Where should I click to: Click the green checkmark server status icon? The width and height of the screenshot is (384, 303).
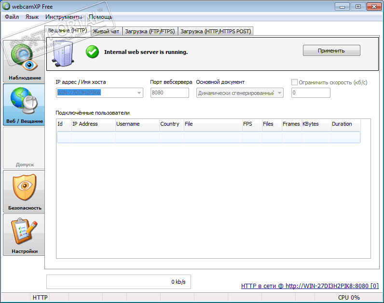coord(92,52)
